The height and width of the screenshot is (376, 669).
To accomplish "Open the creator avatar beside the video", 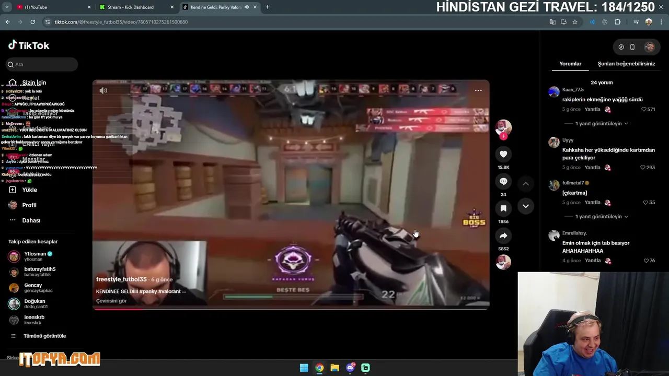I will [x=503, y=127].
